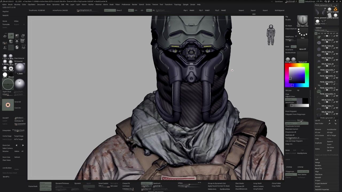
Task: Toggle the Persp perspective icon
Action: [x=23, y=41]
